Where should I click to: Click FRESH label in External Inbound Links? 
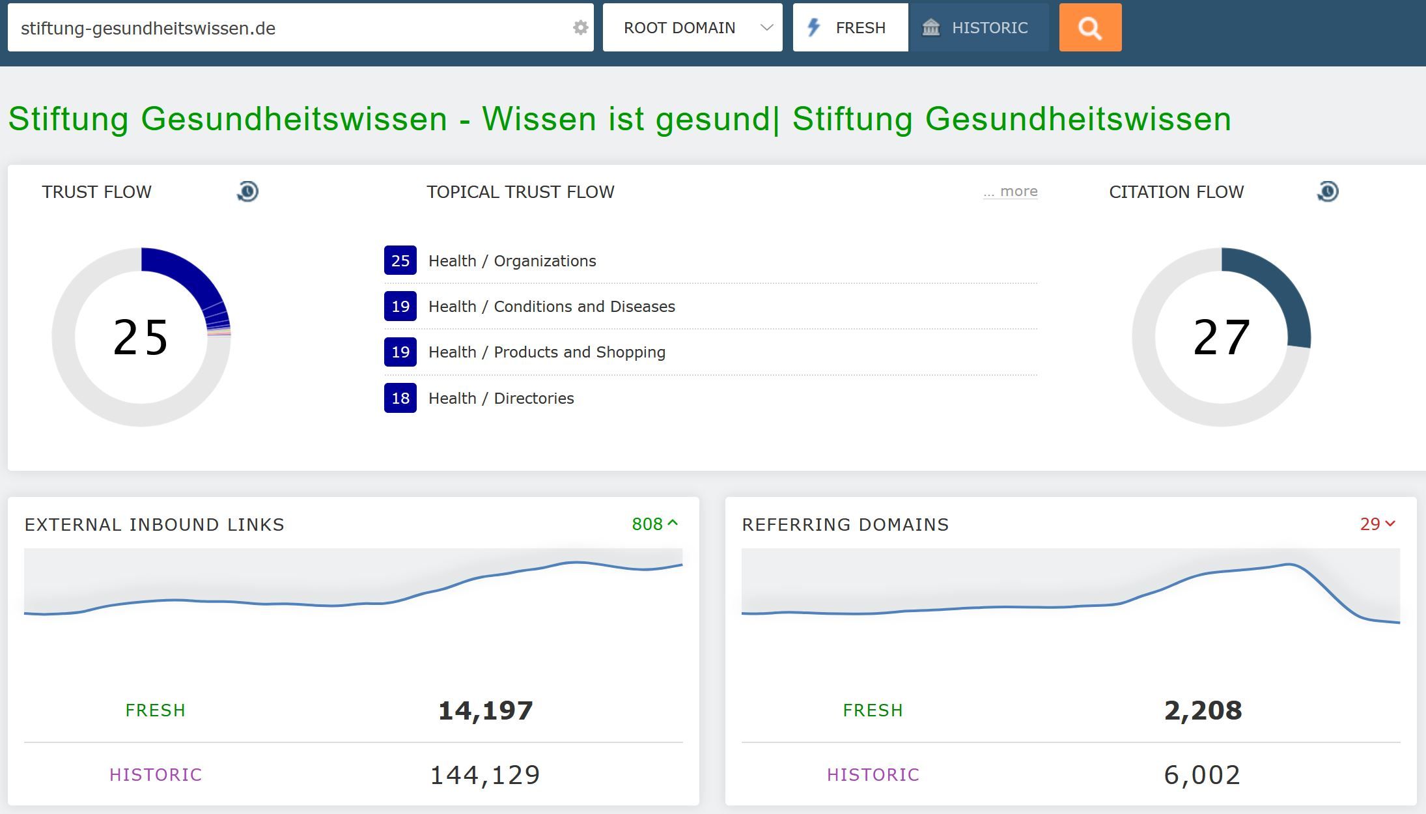click(x=156, y=710)
